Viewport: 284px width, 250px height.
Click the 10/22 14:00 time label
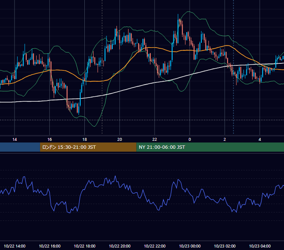15,246
